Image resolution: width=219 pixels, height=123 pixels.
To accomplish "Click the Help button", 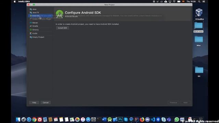I will coord(34,102).
